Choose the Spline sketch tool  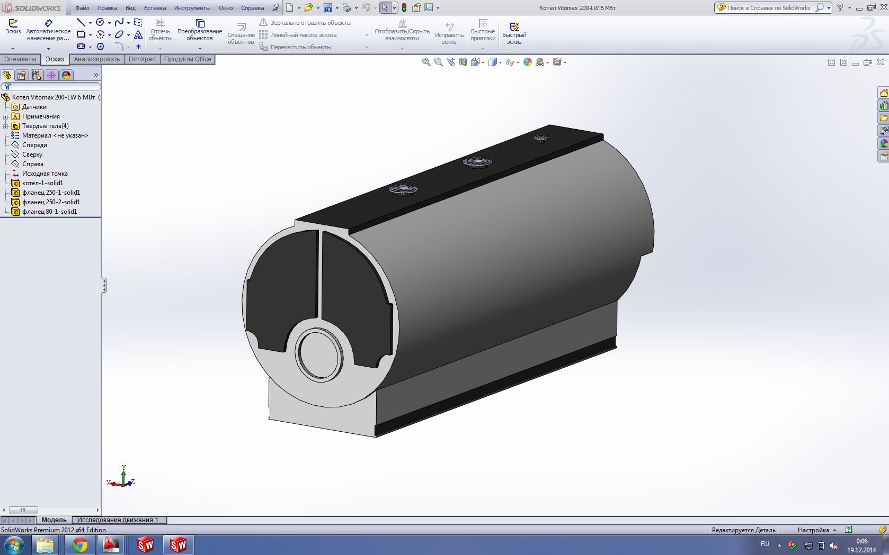click(x=119, y=22)
